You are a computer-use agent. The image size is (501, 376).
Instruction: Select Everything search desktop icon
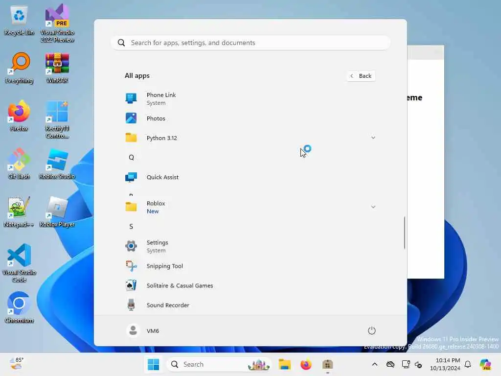click(x=19, y=68)
